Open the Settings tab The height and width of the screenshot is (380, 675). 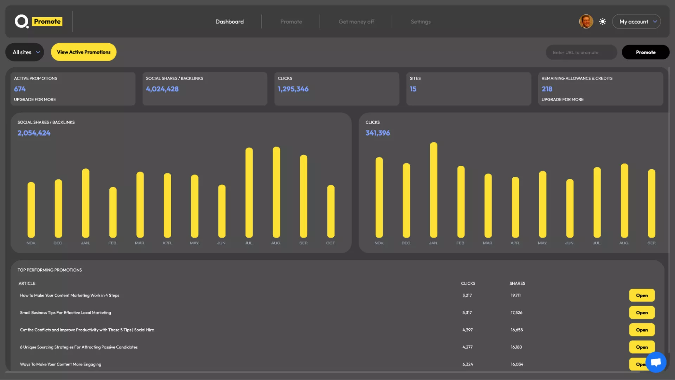(x=420, y=21)
